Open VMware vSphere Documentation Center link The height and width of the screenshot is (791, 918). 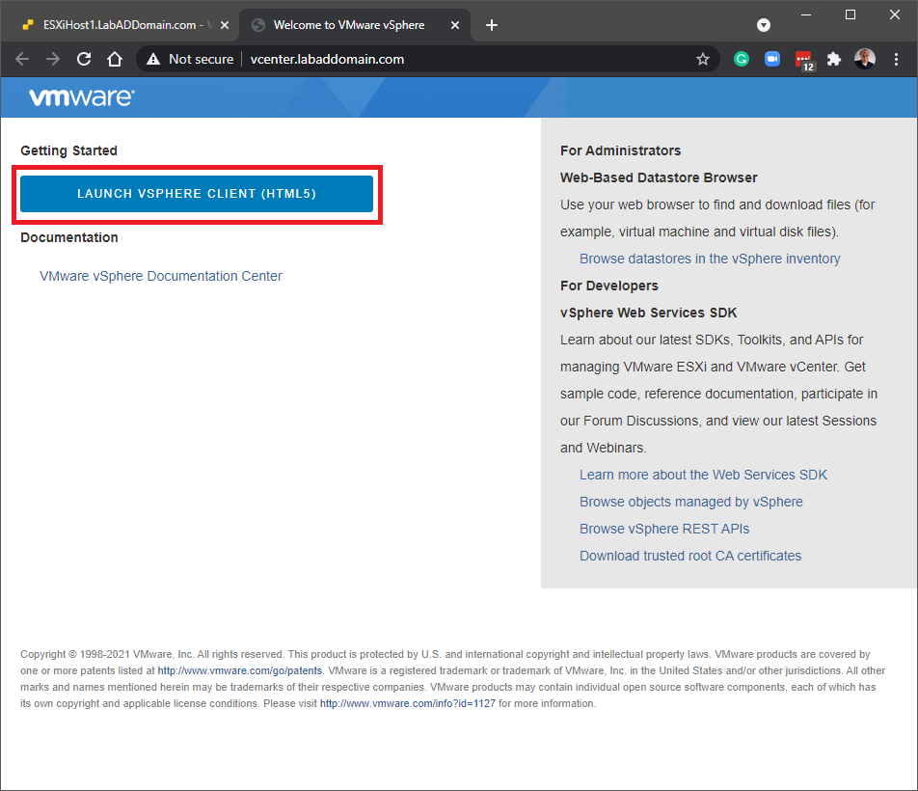161,276
